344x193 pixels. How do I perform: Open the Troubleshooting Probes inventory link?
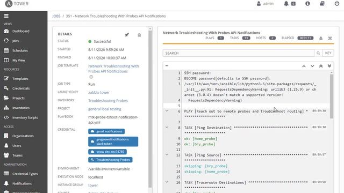point(108,101)
